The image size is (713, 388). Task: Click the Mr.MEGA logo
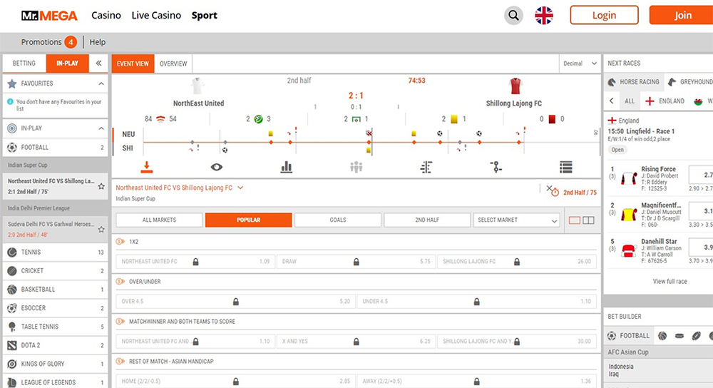pyautogui.click(x=49, y=16)
